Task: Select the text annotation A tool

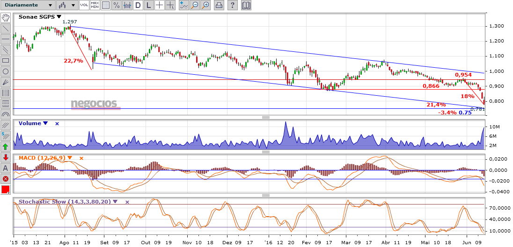Action: tap(6, 168)
